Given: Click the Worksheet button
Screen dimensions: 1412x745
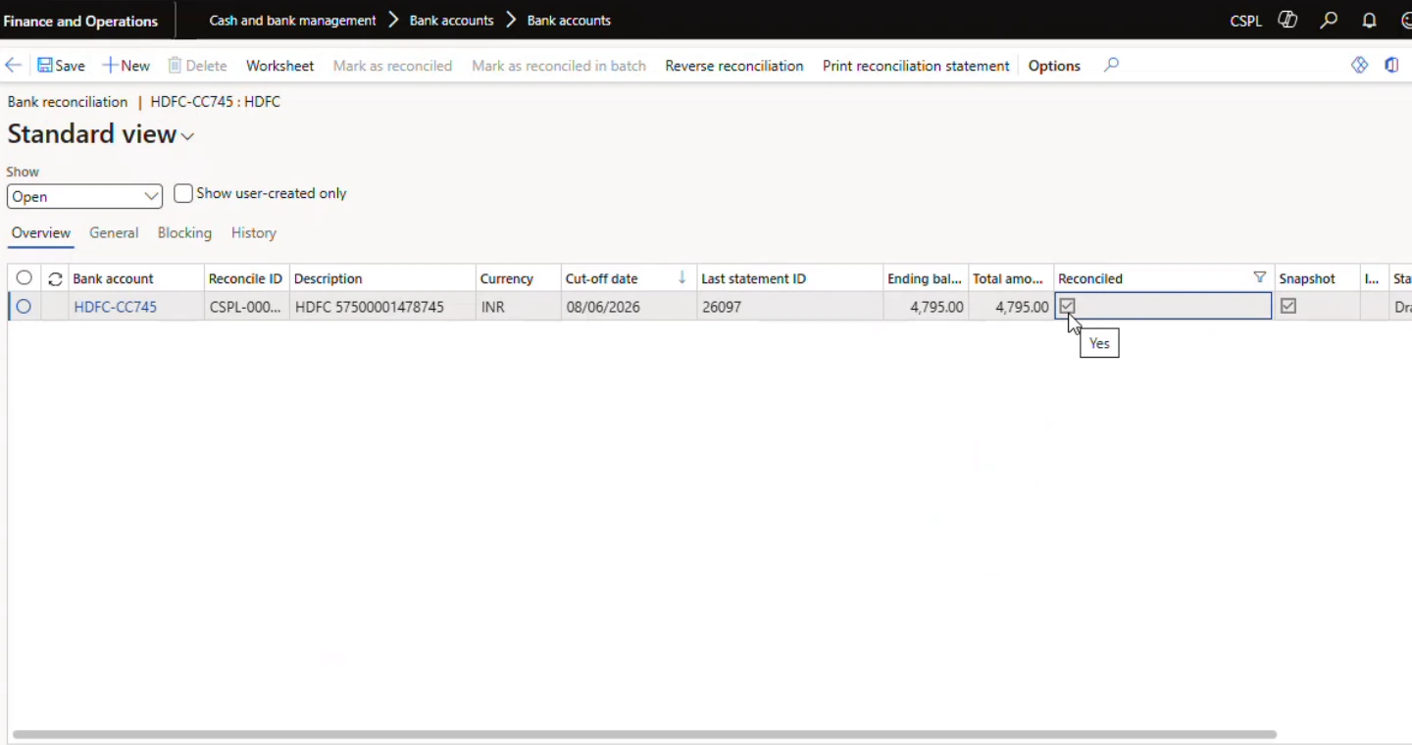Looking at the screenshot, I should (x=279, y=66).
